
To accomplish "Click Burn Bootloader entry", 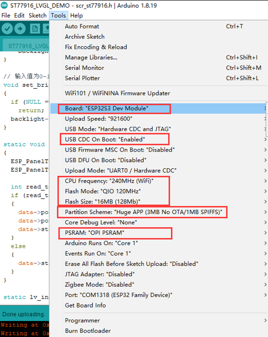I will (x=159, y=331).
